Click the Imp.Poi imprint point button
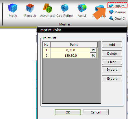This screenshot has height=119, width=128. tap(117, 6)
